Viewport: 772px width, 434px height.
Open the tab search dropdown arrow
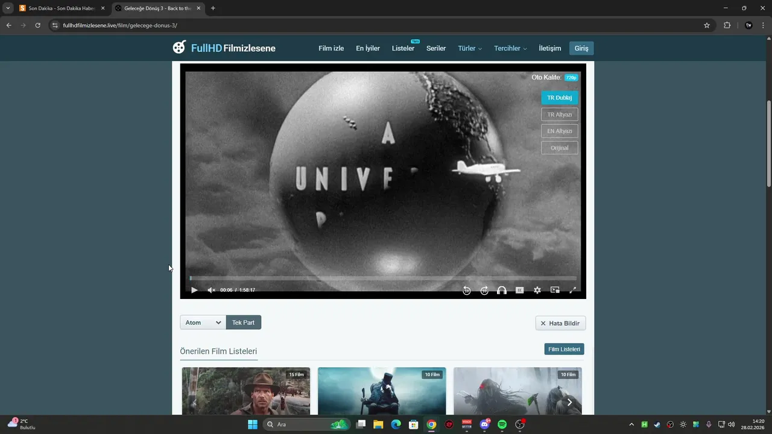(x=8, y=8)
